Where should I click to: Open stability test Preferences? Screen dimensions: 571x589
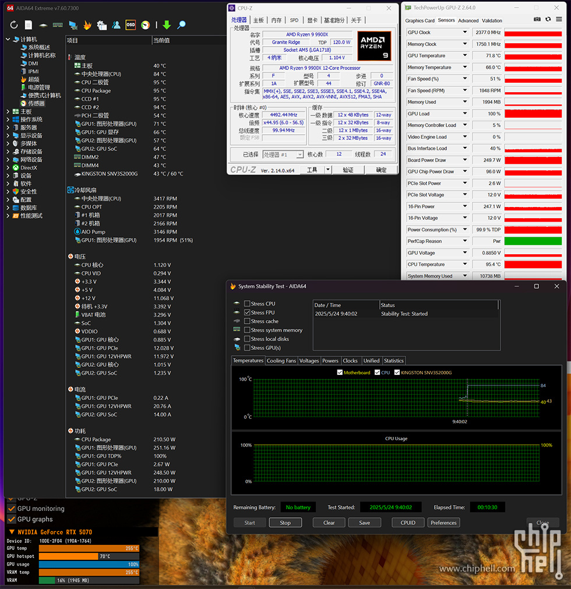[x=444, y=523]
